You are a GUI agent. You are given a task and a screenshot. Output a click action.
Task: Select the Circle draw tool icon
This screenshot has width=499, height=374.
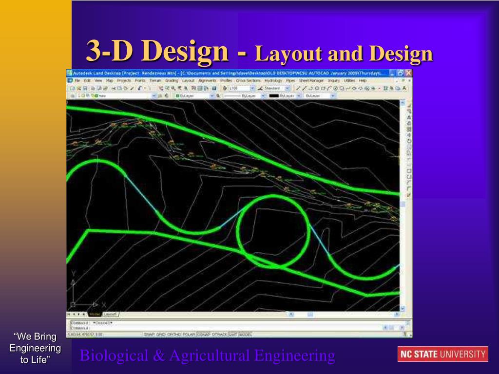click(x=335, y=88)
